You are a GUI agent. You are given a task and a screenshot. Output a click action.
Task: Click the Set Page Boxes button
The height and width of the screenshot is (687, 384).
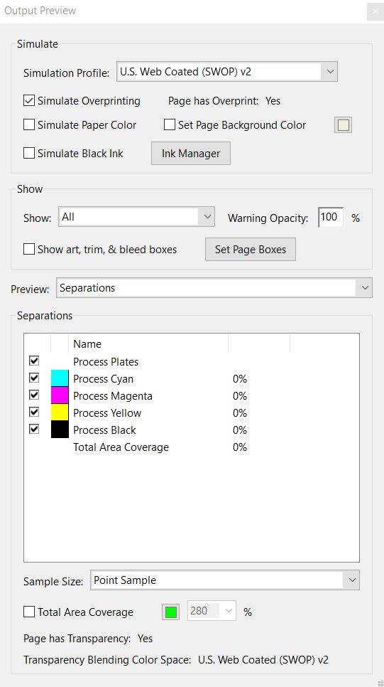coord(251,250)
